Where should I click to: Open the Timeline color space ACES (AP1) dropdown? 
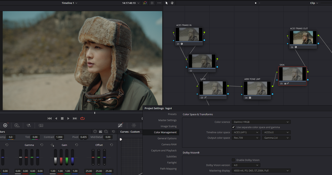pyautogui.click(x=246, y=132)
